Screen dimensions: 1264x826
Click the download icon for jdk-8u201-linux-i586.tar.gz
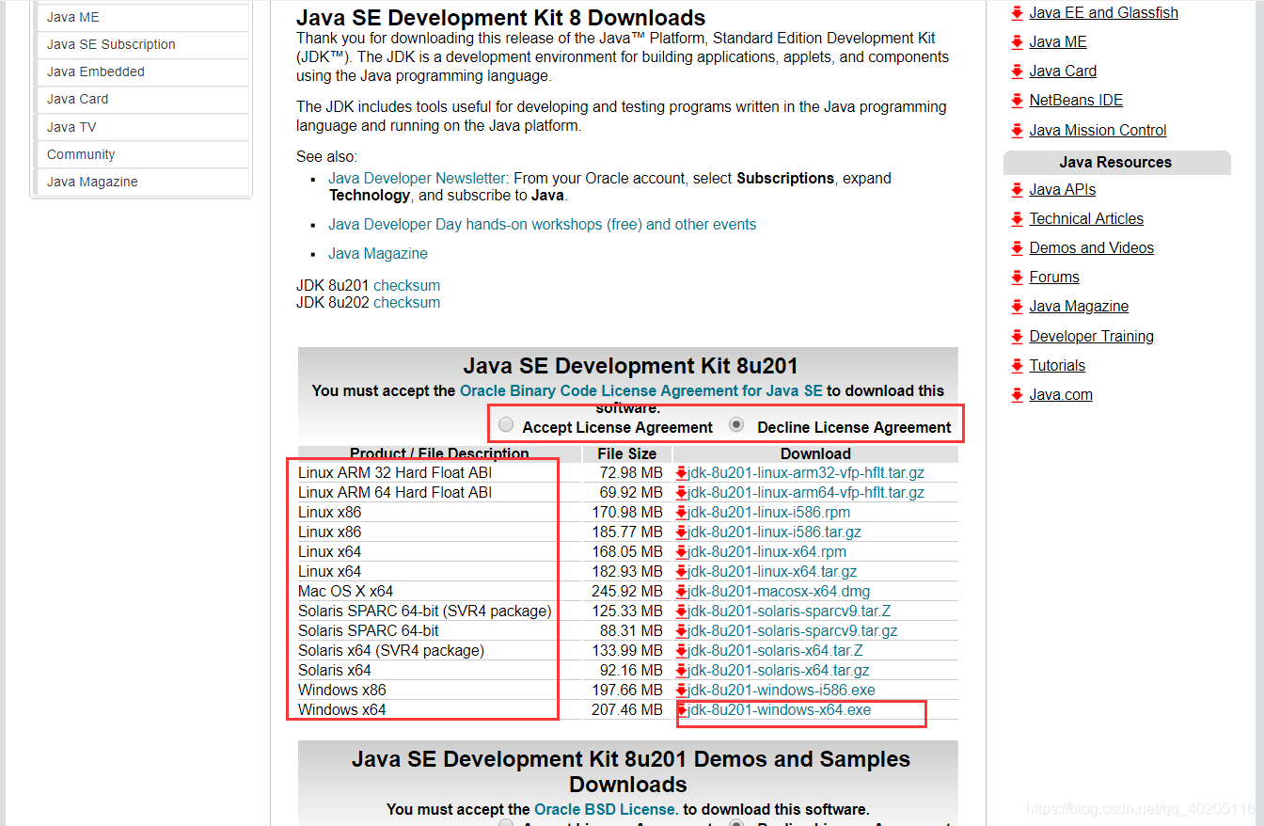point(682,532)
